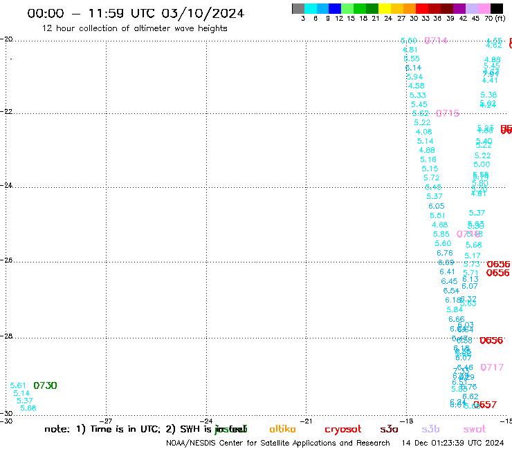Click the longitude axis label -21
This screenshot has width=512, height=449.
pos(306,421)
